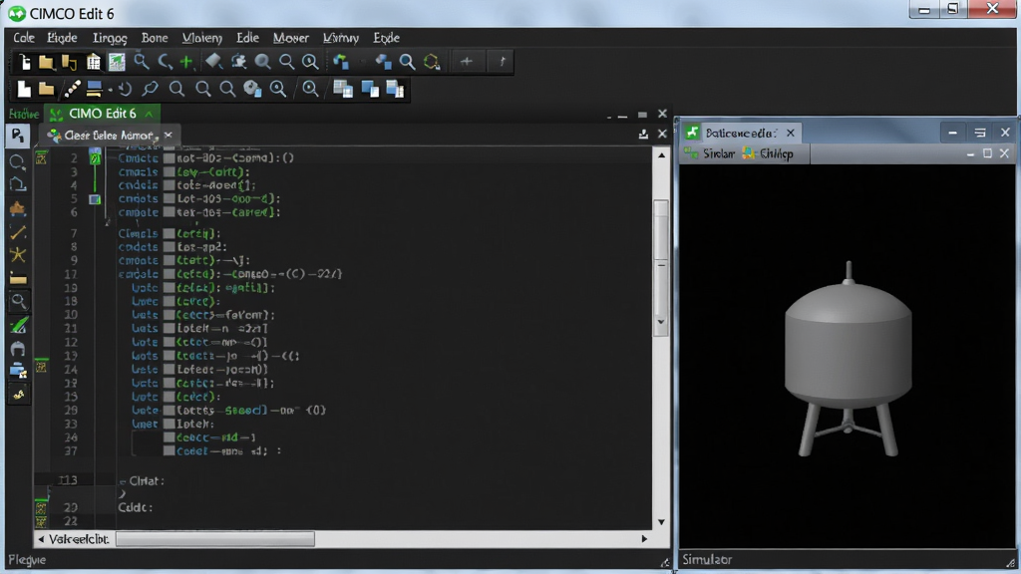Viewport: 1021px width, 574px height.
Task: Select the diamond-shaped eraser icon in the toolbar
Action: 213,61
